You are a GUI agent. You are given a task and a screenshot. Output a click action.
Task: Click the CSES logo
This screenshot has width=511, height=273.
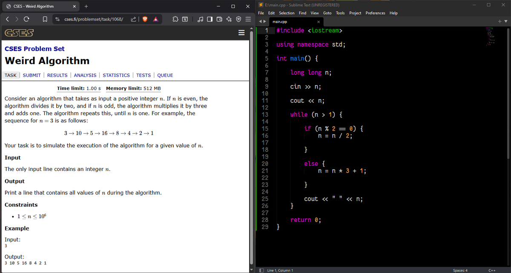tap(19, 33)
